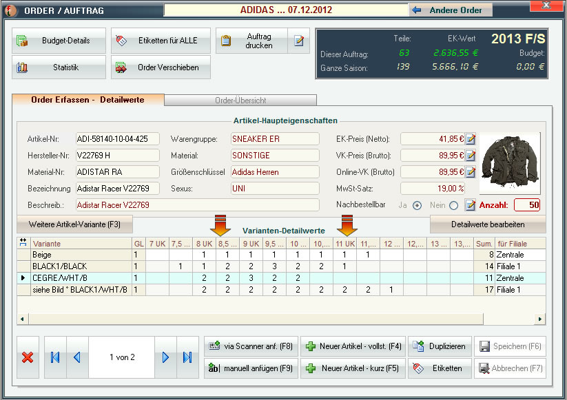Edit VK-Preis (Brutto) pencil icon
Screen dimensions: 567x400
tap(471, 156)
